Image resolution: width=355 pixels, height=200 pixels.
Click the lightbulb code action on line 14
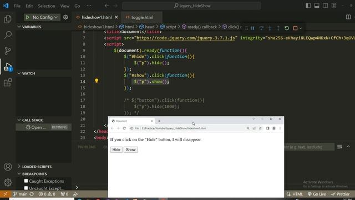[x=97, y=81]
